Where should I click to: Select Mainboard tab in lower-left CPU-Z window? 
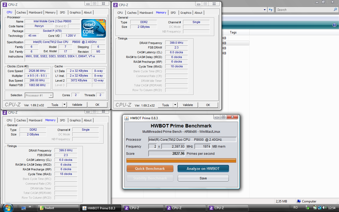click(35, 120)
